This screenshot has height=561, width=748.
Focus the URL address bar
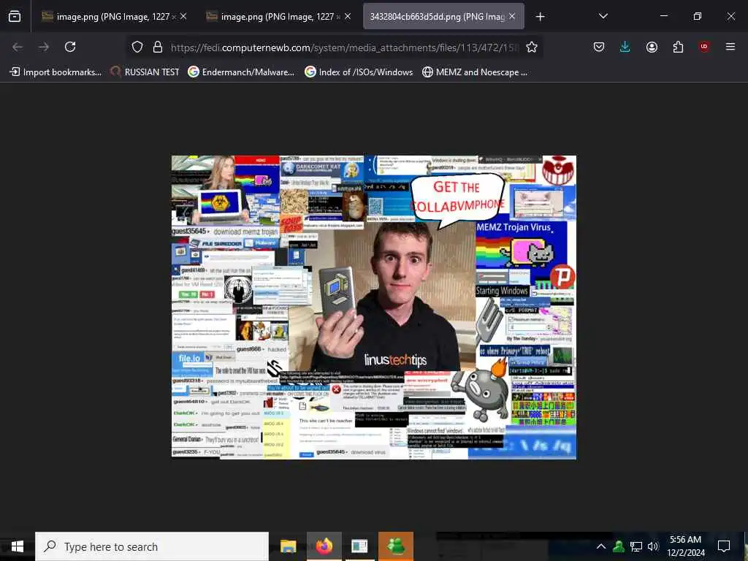(343, 47)
